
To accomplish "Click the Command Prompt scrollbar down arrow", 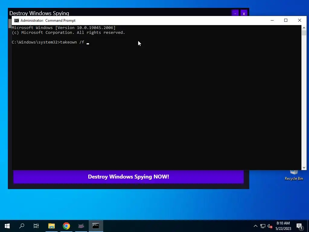I will [x=304, y=168].
